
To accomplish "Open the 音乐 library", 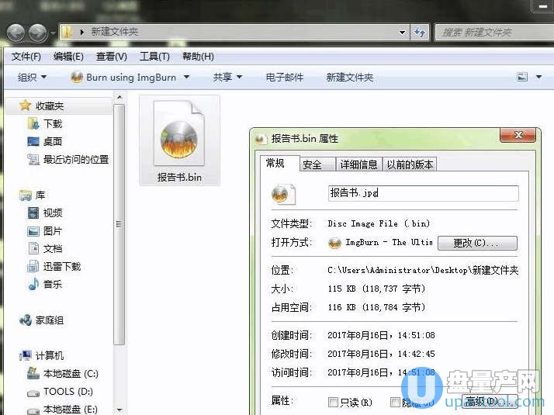I will [x=52, y=284].
